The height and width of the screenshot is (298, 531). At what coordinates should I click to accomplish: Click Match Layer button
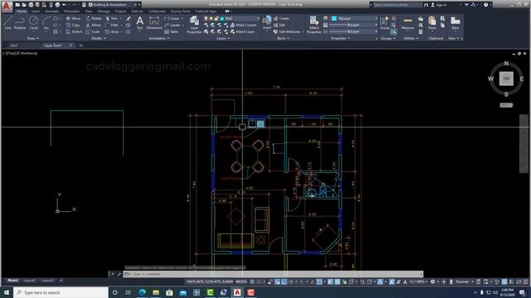pos(242,31)
